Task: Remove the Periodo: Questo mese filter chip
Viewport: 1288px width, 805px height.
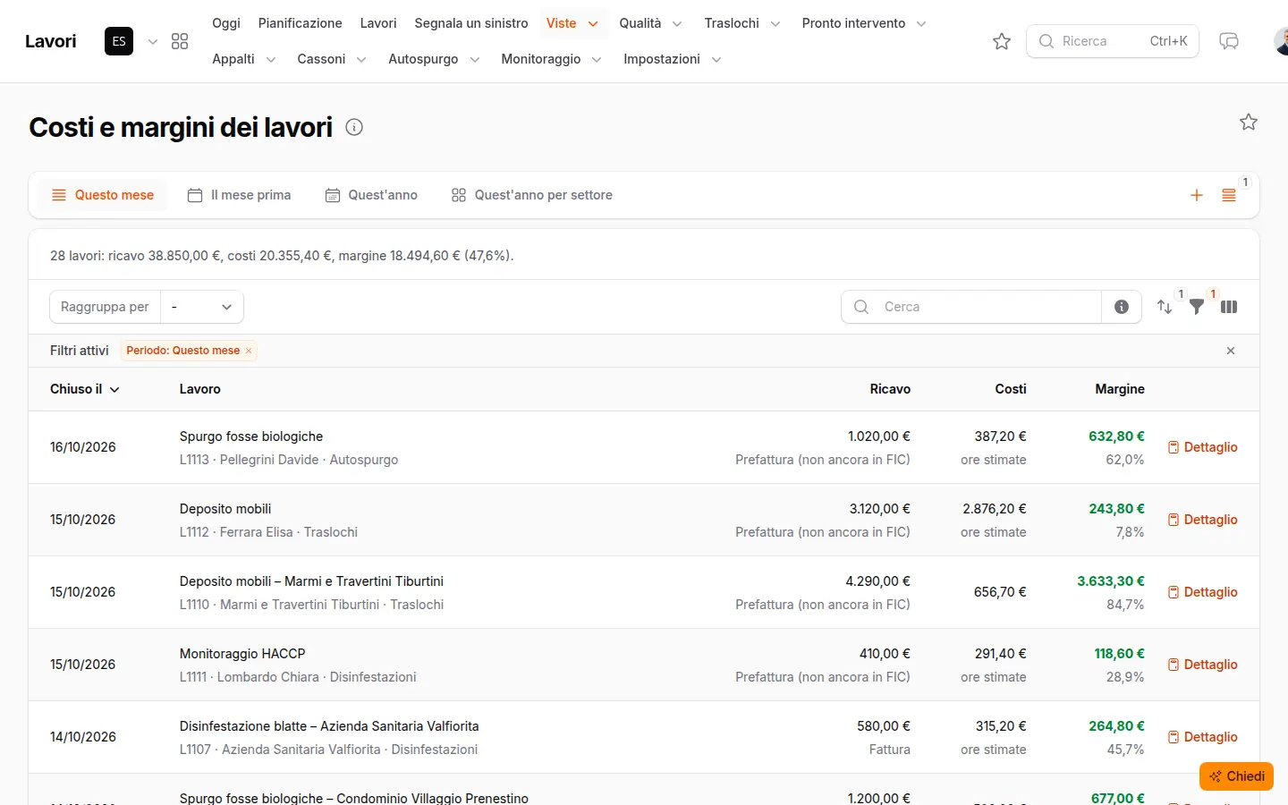Action: tap(249, 351)
